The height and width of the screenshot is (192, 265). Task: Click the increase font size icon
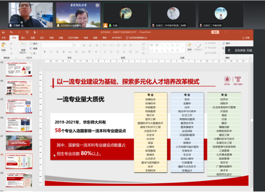point(84,45)
